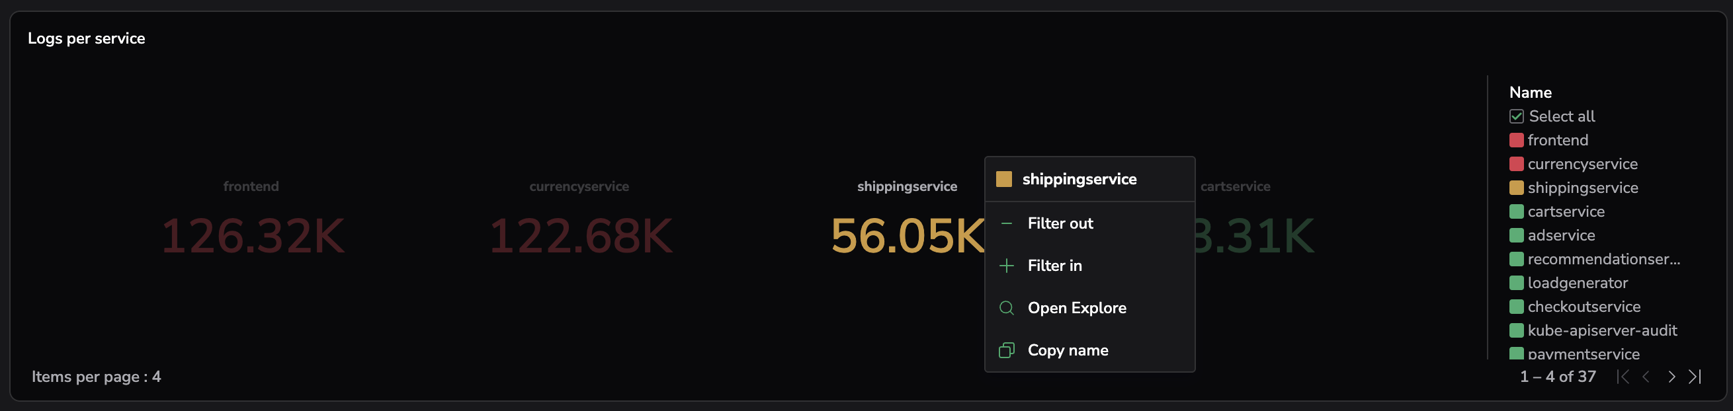Click the frontend 126.32K stat value
Image resolution: width=1733 pixels, height=411 pixels.
[252, 237]
